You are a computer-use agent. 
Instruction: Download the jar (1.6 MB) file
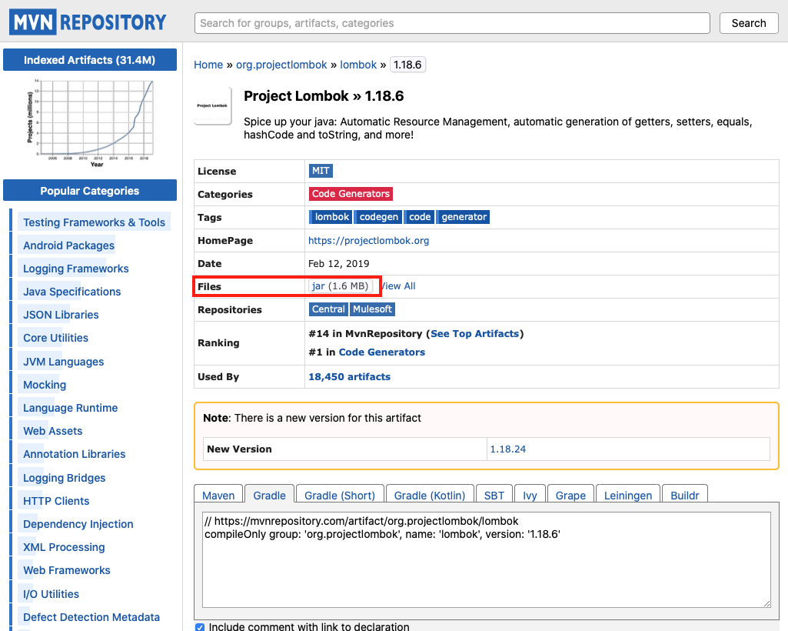click(x=340, y=285)
